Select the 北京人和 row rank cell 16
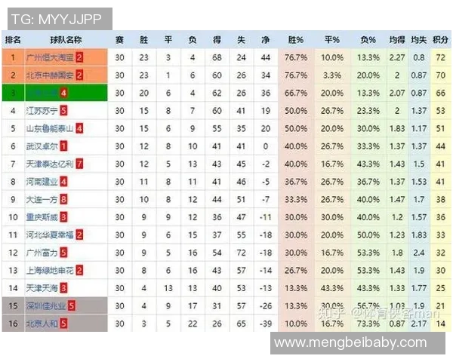 point(13,324)
